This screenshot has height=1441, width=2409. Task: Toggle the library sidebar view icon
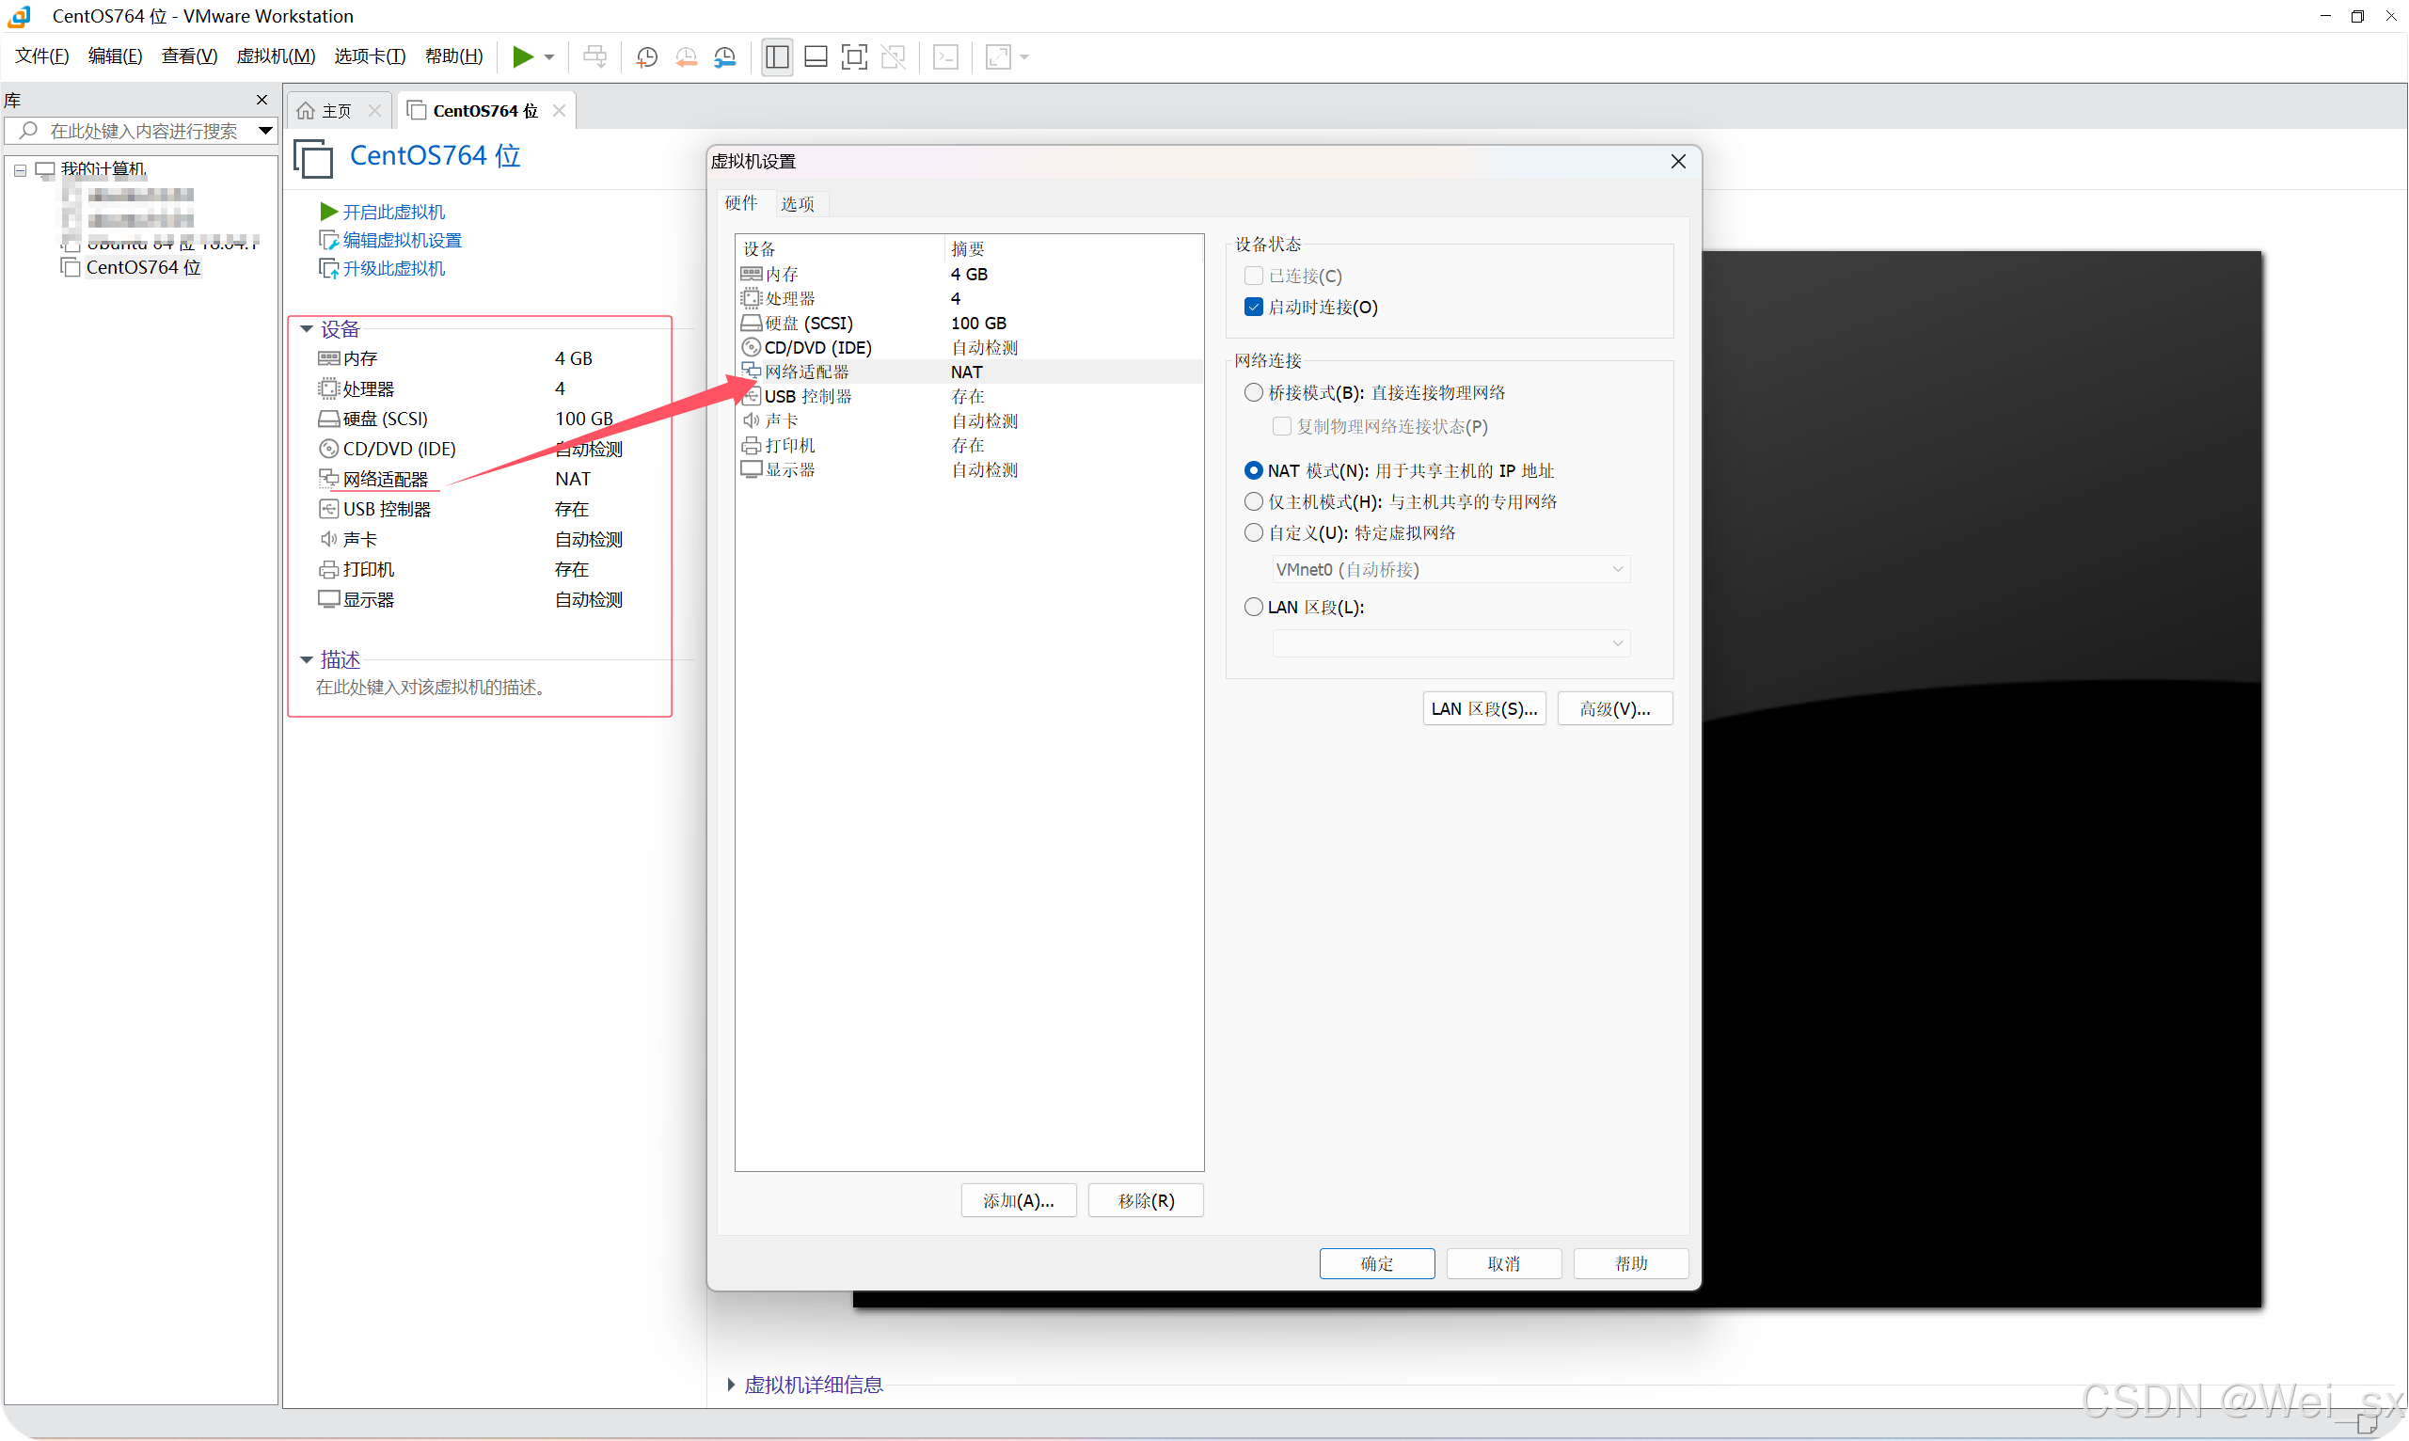coord(776,57)
